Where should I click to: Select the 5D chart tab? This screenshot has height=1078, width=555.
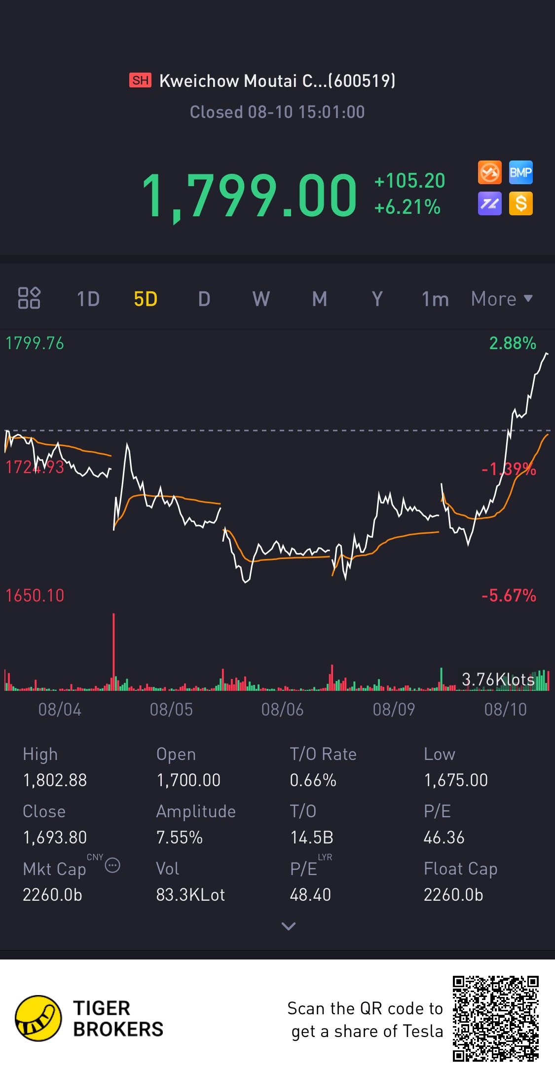pyautogui.click(x=146, y=299)
